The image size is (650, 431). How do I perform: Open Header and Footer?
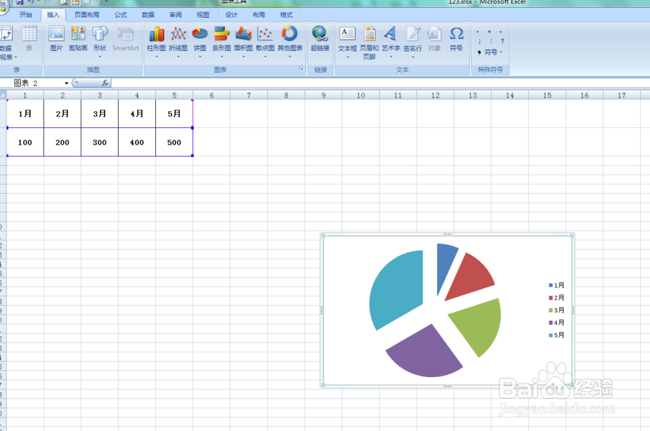(x=369, y=42)
